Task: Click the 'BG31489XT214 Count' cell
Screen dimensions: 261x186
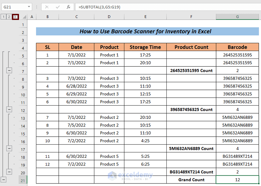Action: tap(191, 172)
